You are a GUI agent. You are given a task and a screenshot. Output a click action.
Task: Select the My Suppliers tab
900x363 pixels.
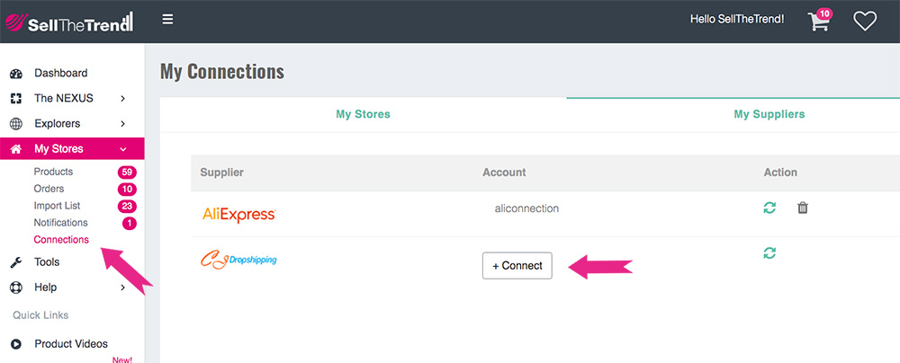(x=769, y=114)
